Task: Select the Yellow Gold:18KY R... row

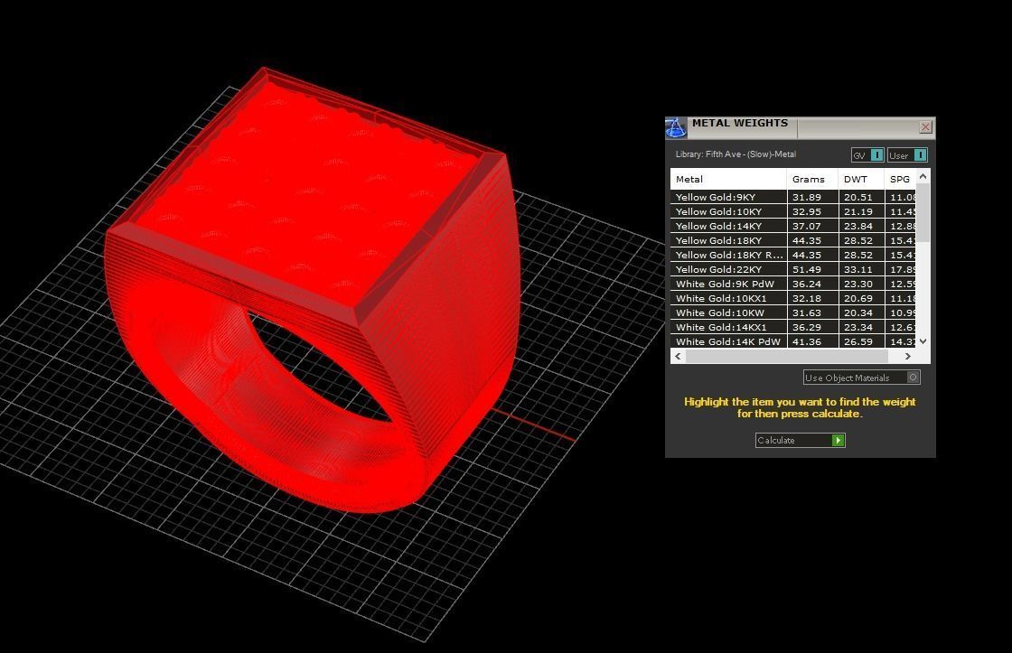Action: click(793, 255)
